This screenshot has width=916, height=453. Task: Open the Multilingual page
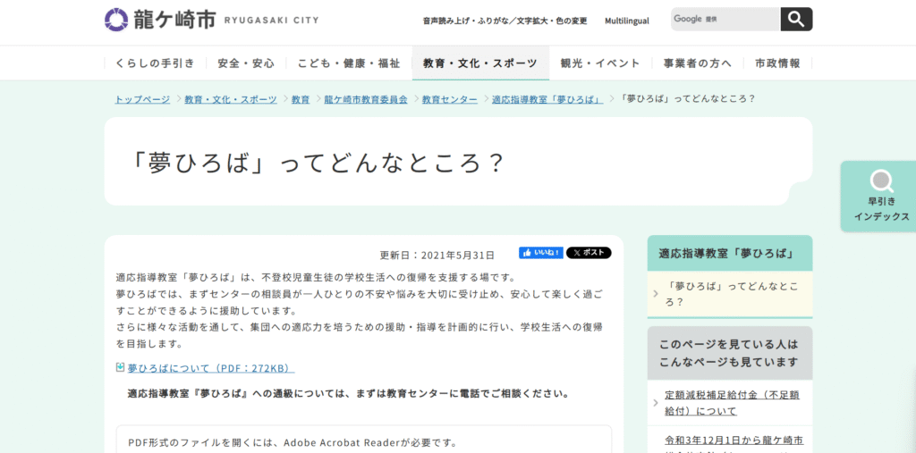pyautogui.click(x=626, y=21)
